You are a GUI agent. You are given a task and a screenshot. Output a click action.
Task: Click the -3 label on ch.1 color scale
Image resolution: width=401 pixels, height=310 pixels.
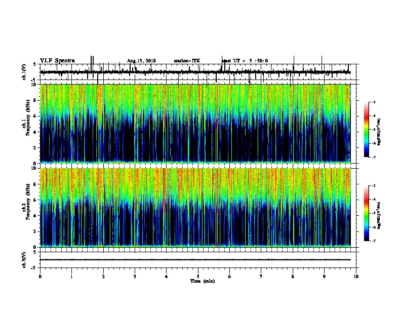[373, 102]
